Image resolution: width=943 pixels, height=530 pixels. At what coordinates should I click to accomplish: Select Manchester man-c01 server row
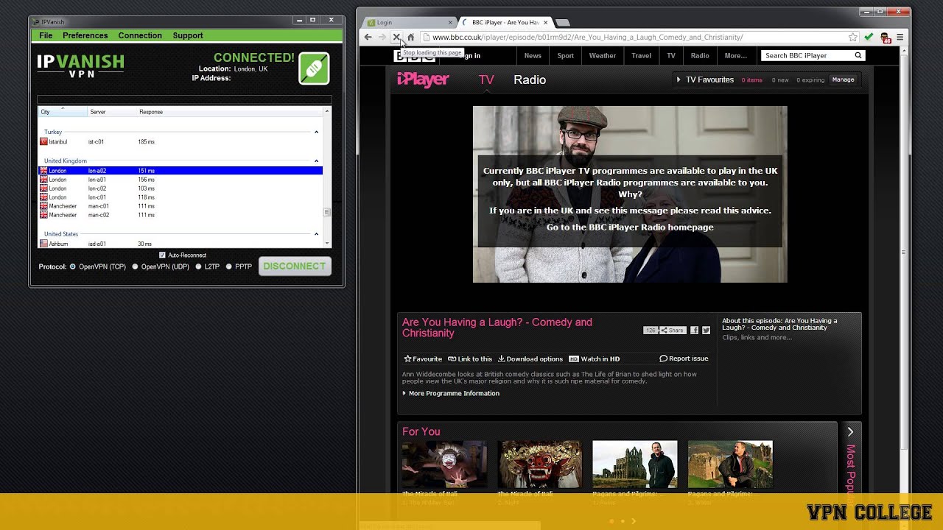coord(180,206)
